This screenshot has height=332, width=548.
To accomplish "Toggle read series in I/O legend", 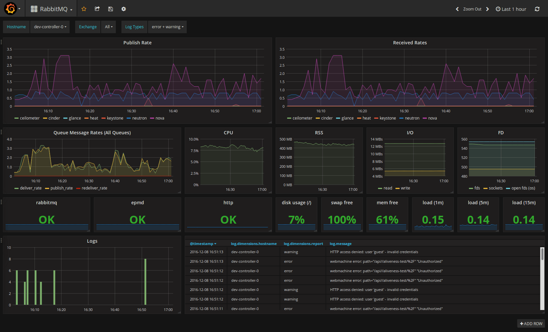I will click(388, 188).
